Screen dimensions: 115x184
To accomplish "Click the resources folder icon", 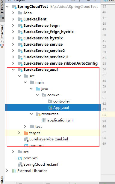I will pyautogui.click(x=38, y=114).
